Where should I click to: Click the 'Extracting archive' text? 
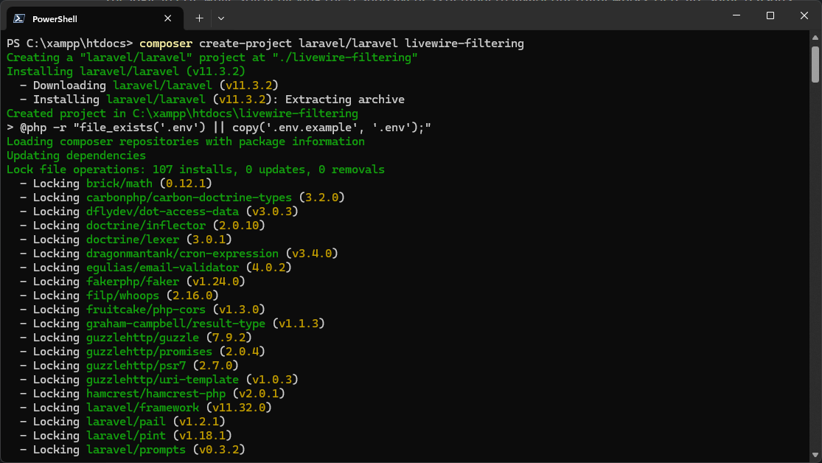(345, 100)
